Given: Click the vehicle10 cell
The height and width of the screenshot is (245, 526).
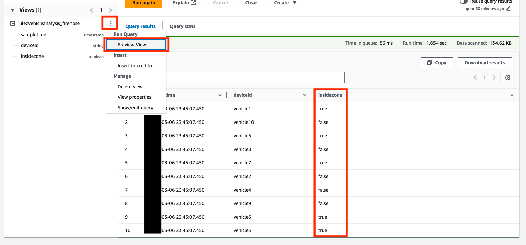Looking at the screenshot, I should (x=244, y=122).
